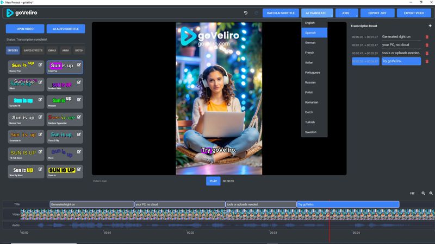Screen dimensions: 435x244
Task: Switch to the BATCH tab
Action: pos(79,50)
